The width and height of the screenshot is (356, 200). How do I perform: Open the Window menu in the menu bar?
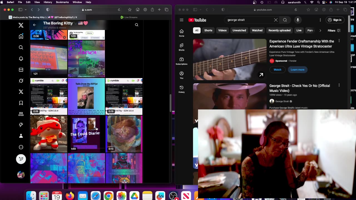tap(77, 2)
